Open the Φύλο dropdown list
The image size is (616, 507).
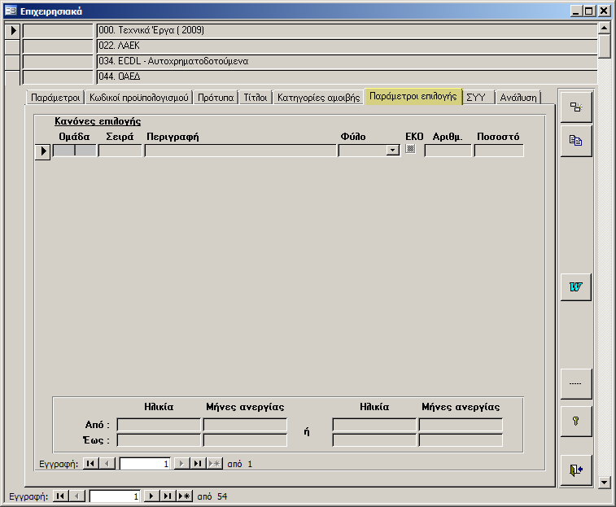point(392,151)
